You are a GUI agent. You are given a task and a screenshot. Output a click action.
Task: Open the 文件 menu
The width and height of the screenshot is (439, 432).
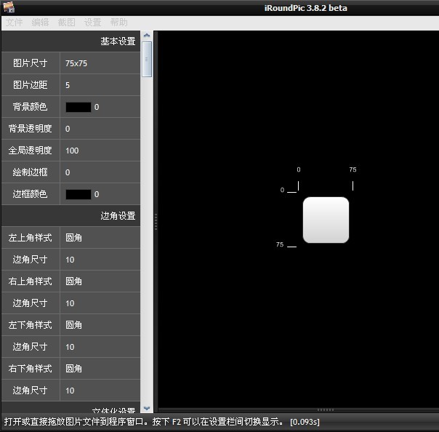15,23
